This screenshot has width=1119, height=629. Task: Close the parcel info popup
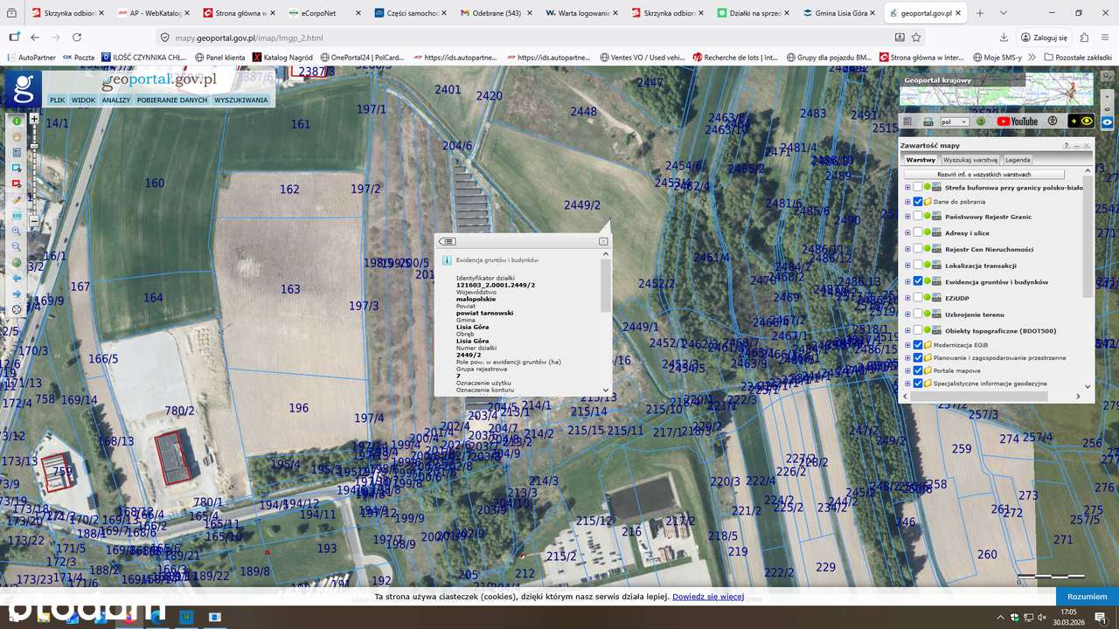603,241
